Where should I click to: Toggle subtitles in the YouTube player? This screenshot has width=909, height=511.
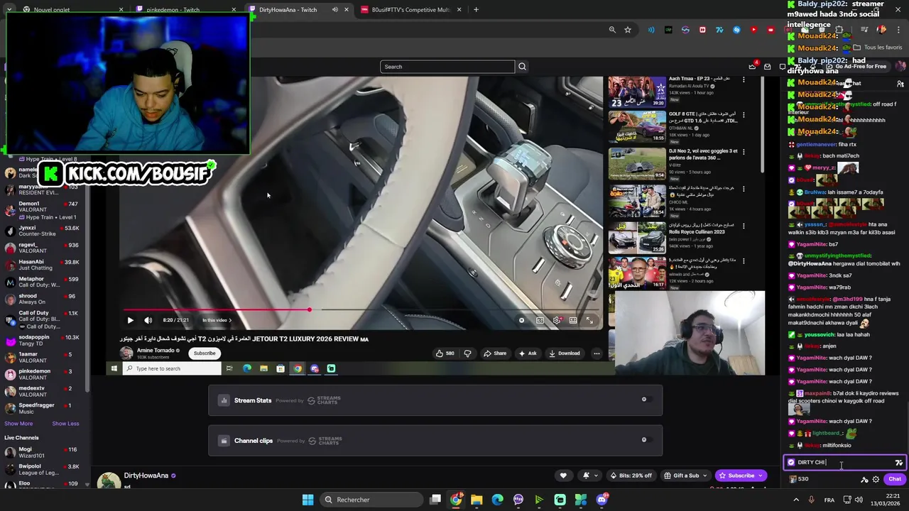(540, 320)
